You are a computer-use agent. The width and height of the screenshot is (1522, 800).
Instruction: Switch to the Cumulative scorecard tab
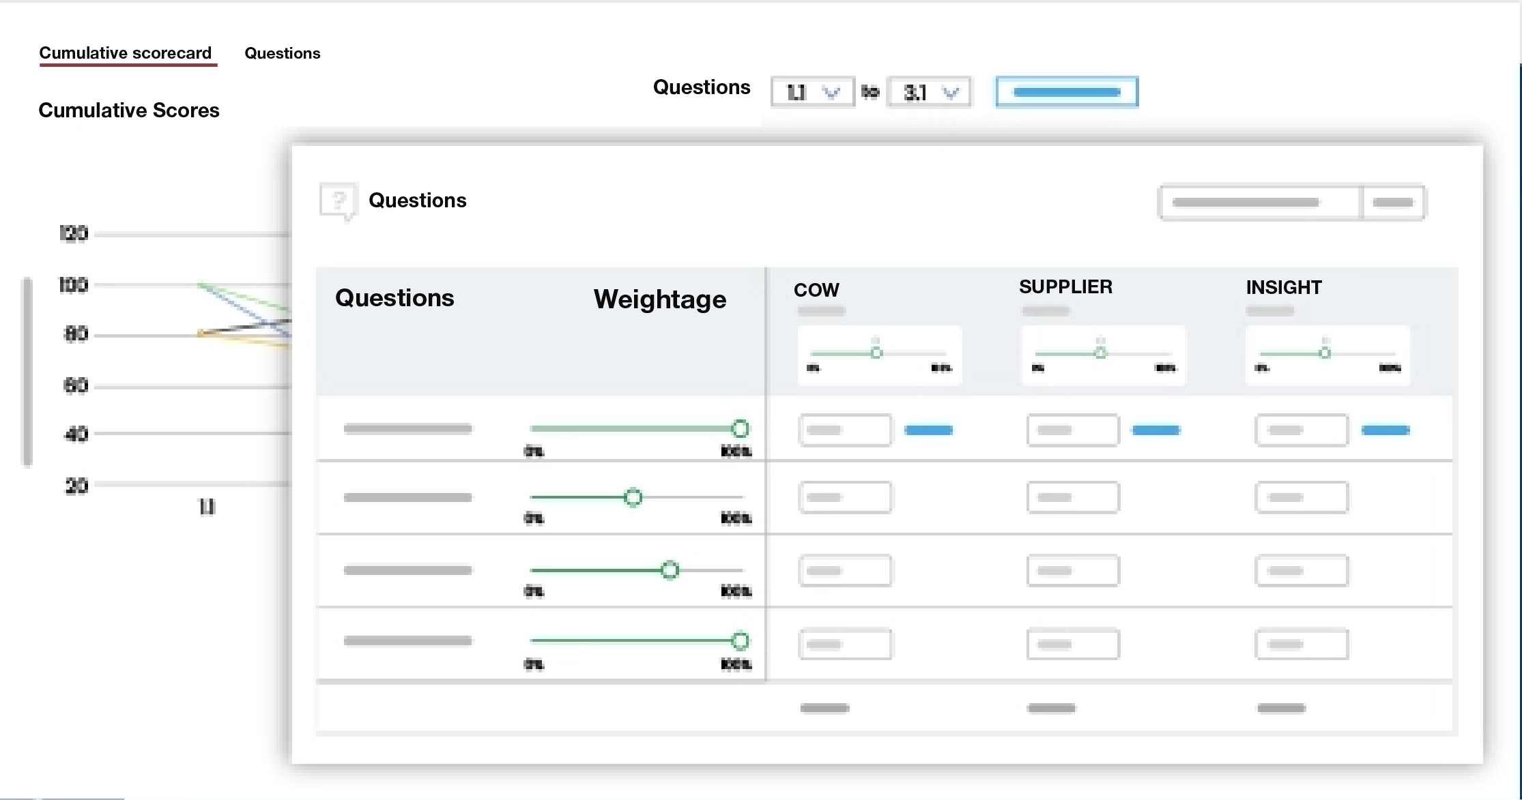tap(126, 53)
